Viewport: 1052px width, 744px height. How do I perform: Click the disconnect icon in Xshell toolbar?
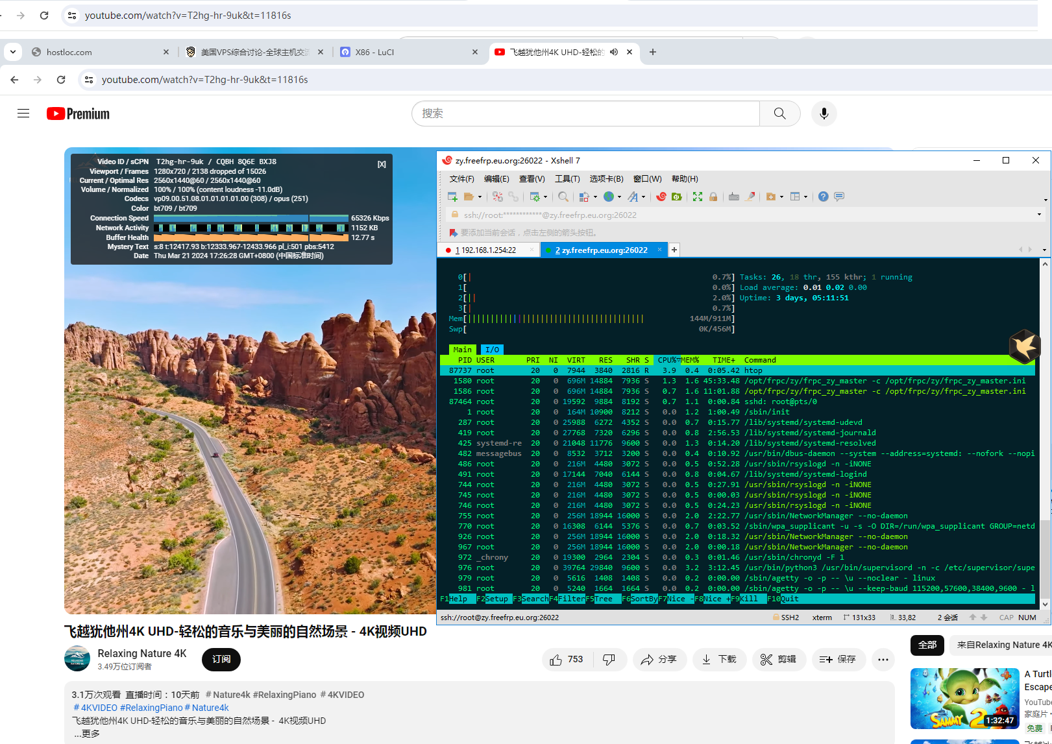[x=498, y=197]
